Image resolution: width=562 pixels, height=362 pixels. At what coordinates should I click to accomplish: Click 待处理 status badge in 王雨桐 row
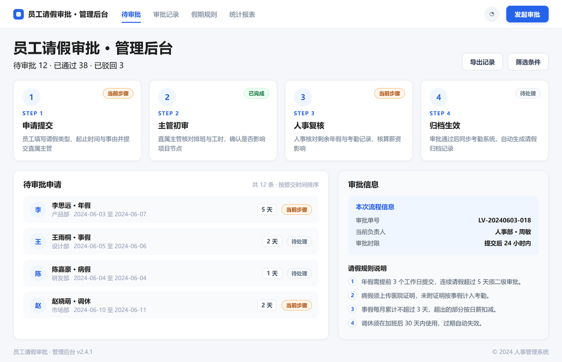point(299,242)
